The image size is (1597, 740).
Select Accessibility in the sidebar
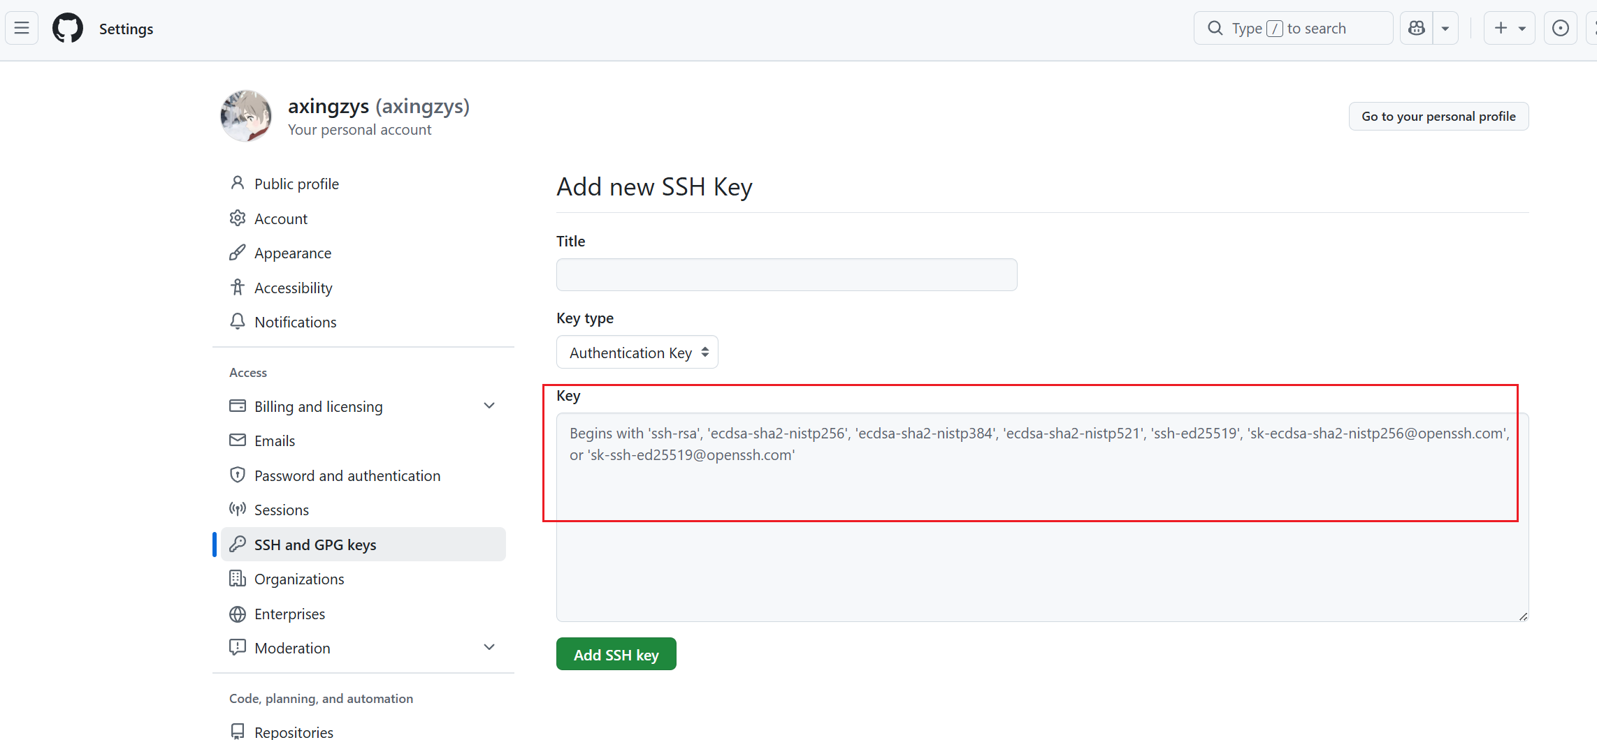[293, 288]
